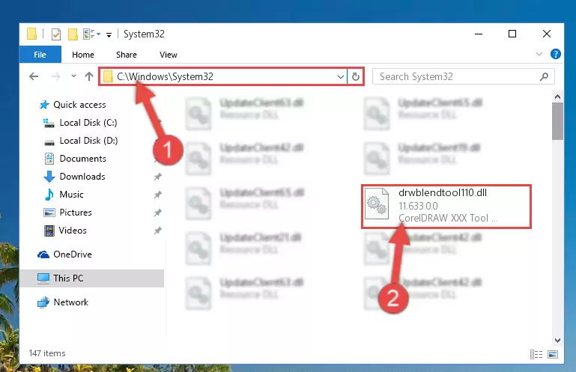Open the Help question mark icon

(556, 55)
